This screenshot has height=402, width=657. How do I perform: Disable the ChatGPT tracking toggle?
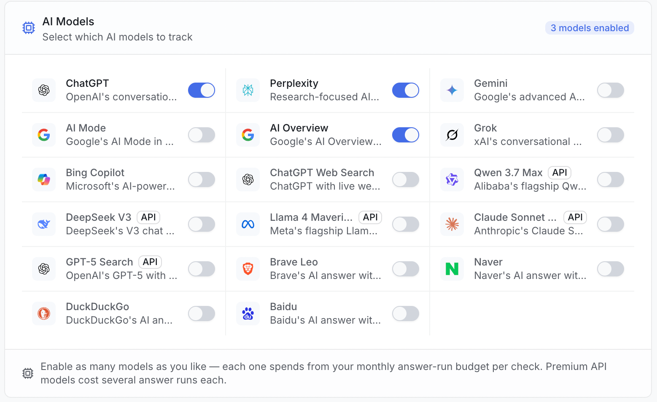[x=202, y=90]
